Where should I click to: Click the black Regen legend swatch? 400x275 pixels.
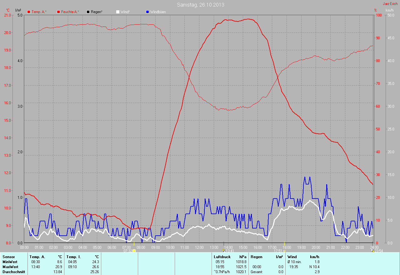coord(88,12)
